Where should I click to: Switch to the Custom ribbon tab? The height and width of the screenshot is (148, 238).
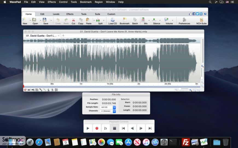(111, 14)
